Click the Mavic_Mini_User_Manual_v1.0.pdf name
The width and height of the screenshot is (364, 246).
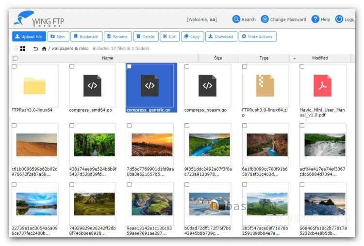point(322,112)
